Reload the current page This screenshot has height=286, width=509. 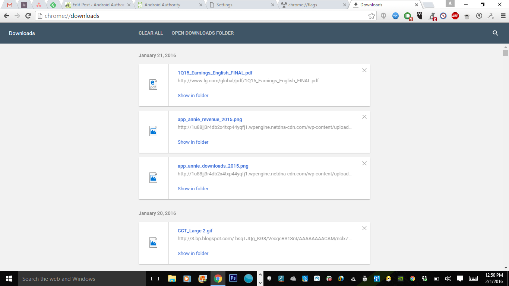coord(28,16)
